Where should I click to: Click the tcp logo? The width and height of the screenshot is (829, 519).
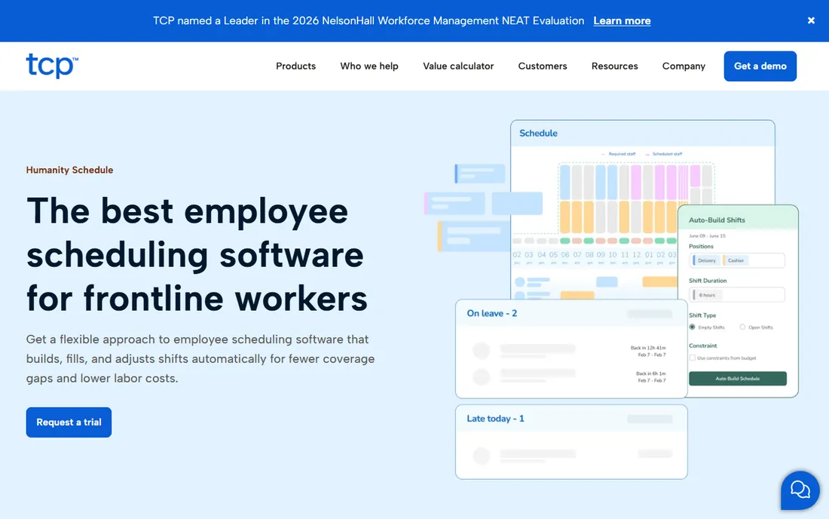52,66
